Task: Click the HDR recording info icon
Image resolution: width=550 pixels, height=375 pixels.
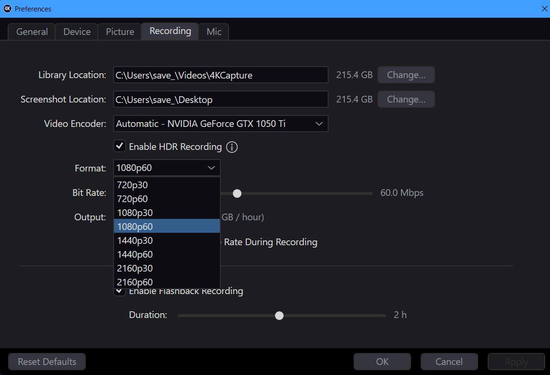Action: pyautogui.click(x=232, y=147)
